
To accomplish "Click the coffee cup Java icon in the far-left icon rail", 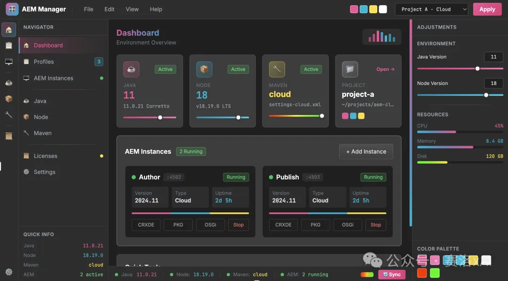I will pos(8,83).
